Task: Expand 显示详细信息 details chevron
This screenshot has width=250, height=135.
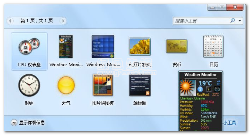Action: coord(14,122)
